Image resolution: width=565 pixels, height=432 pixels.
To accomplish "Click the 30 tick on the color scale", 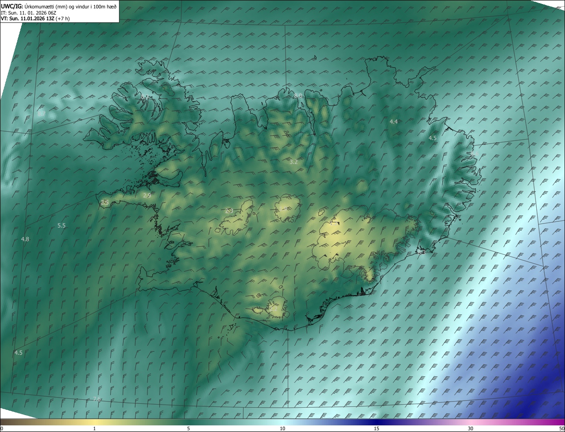I will coord(471,428).
